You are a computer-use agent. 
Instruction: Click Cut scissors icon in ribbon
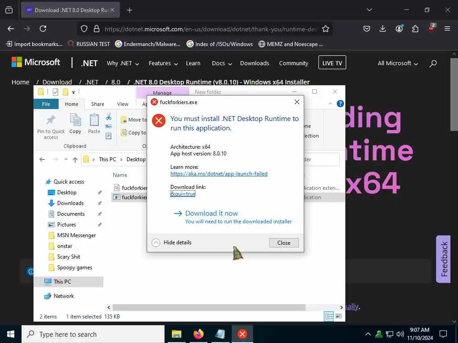tap(109, 117)
